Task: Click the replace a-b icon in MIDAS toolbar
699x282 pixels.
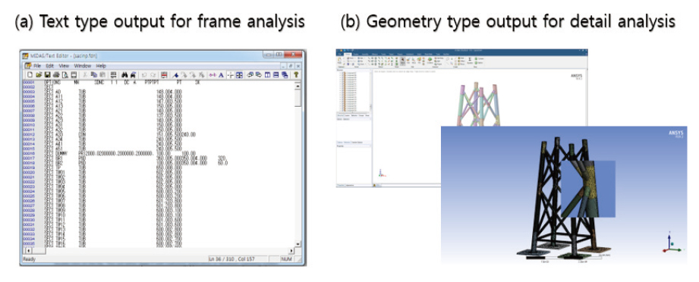Action: pos(213,75)
